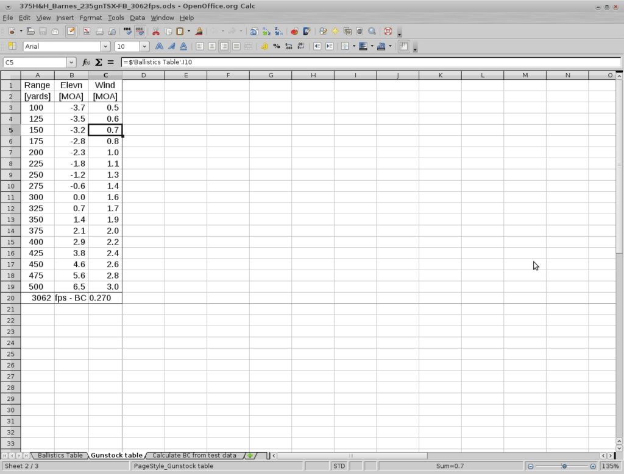The width and height of the screenshot is (624, 474).
Task: Export the spreadsheet directly as PDF
Action: pos(87,31)
